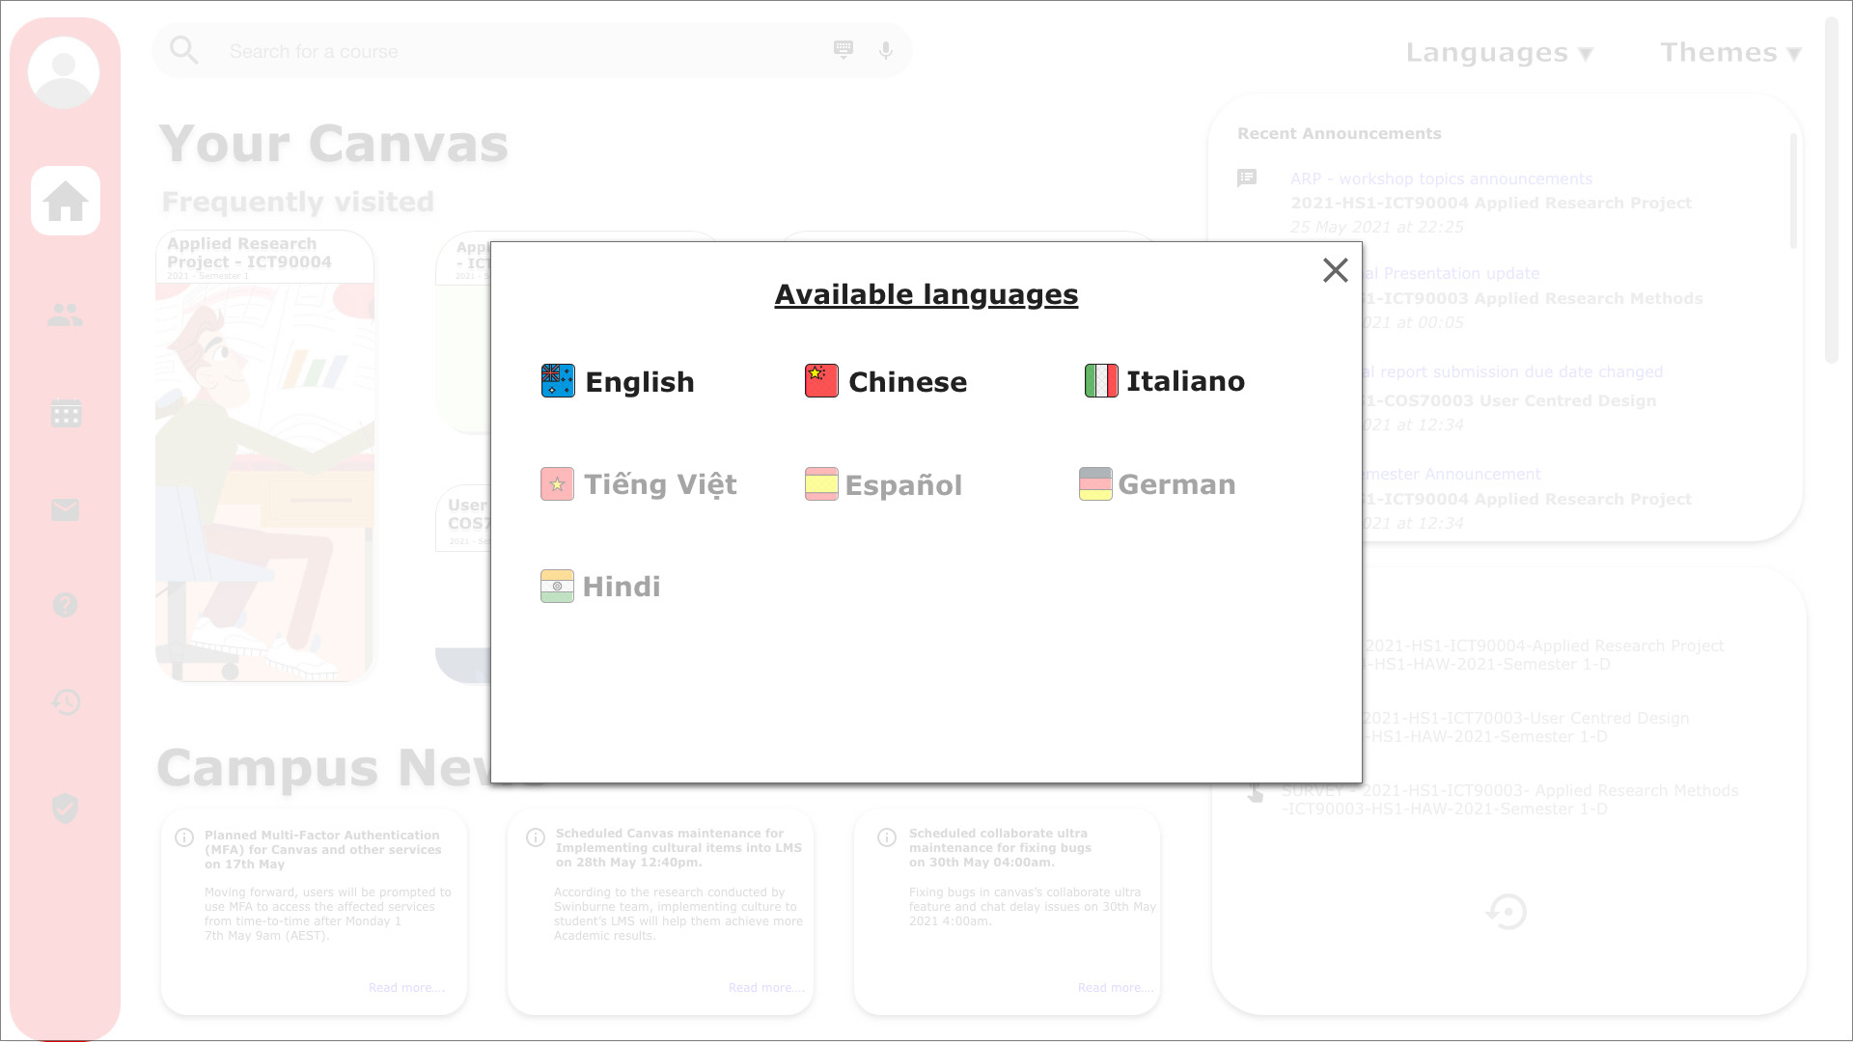This screenshot has height=1042, width=1853.
Task: Click the India flag icon
Action: [557, 587]
